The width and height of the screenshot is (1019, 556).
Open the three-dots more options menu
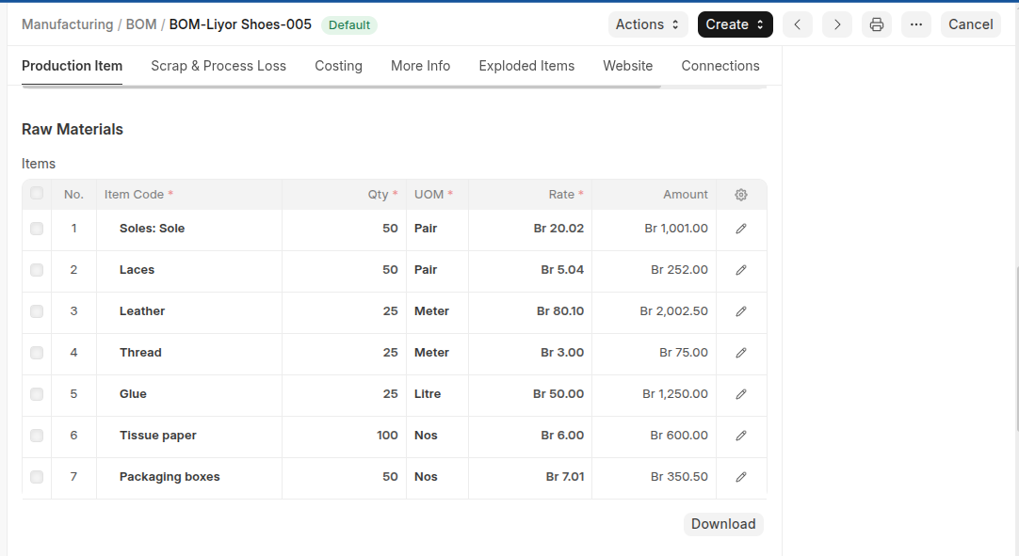915,24
